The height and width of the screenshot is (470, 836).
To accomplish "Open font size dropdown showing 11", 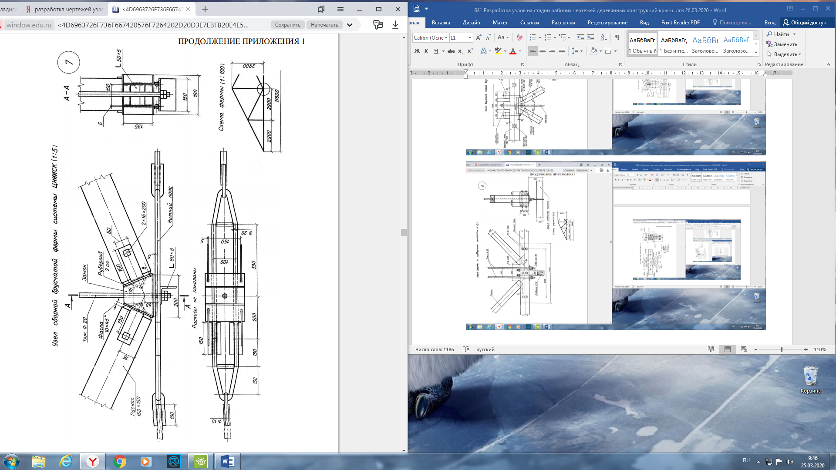I will pos(470,38).
